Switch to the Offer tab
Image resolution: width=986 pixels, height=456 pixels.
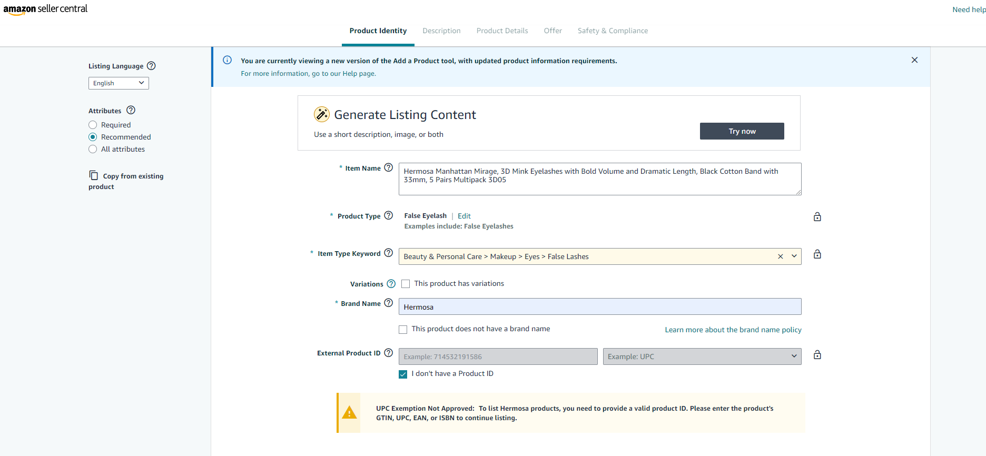tap(553, 31)
